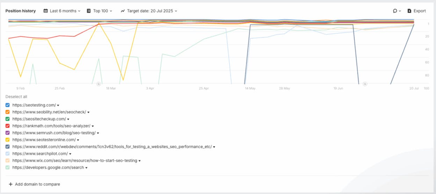This screenshot has width=436, height=194.
Task: Click the 25 Apr date label
Action: tap(204, 88)
